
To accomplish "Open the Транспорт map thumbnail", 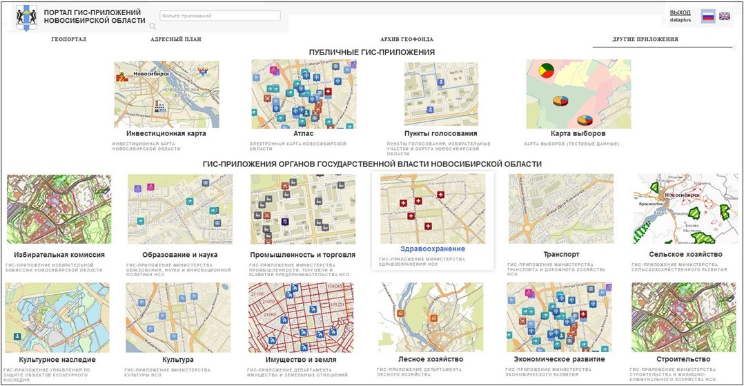I will click(x=561, y=209).
